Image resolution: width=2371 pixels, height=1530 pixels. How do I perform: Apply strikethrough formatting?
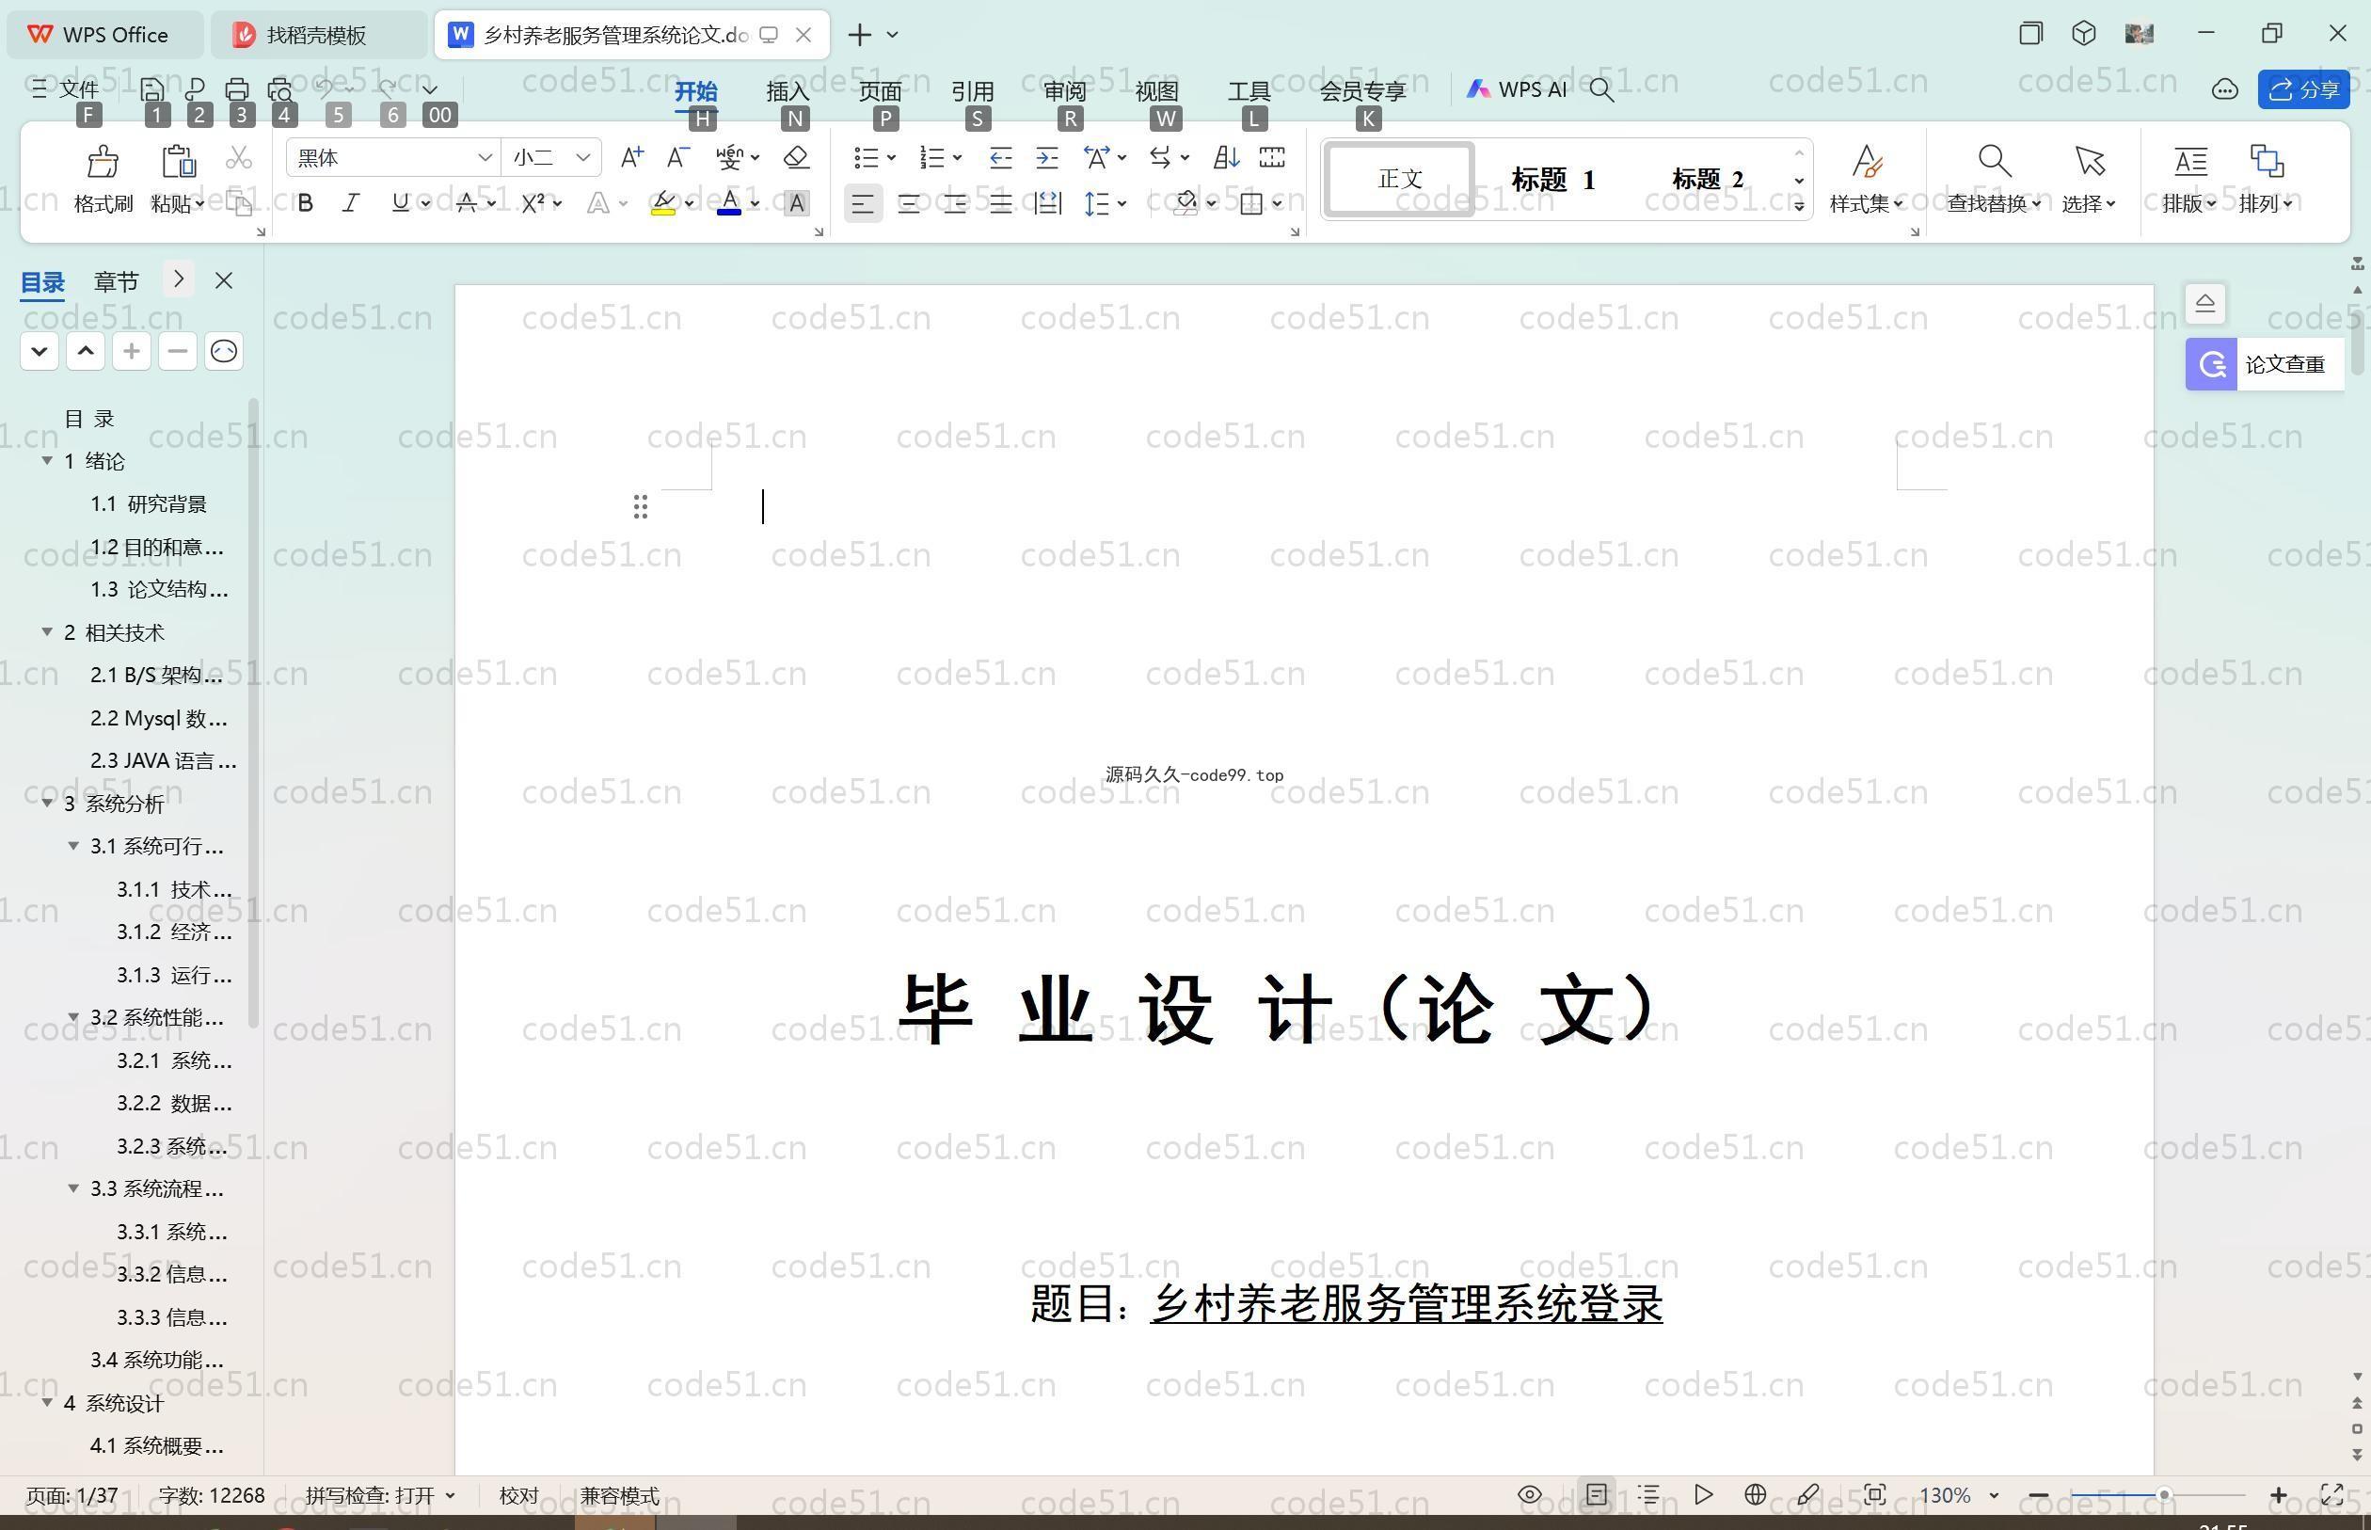point(467,202)
